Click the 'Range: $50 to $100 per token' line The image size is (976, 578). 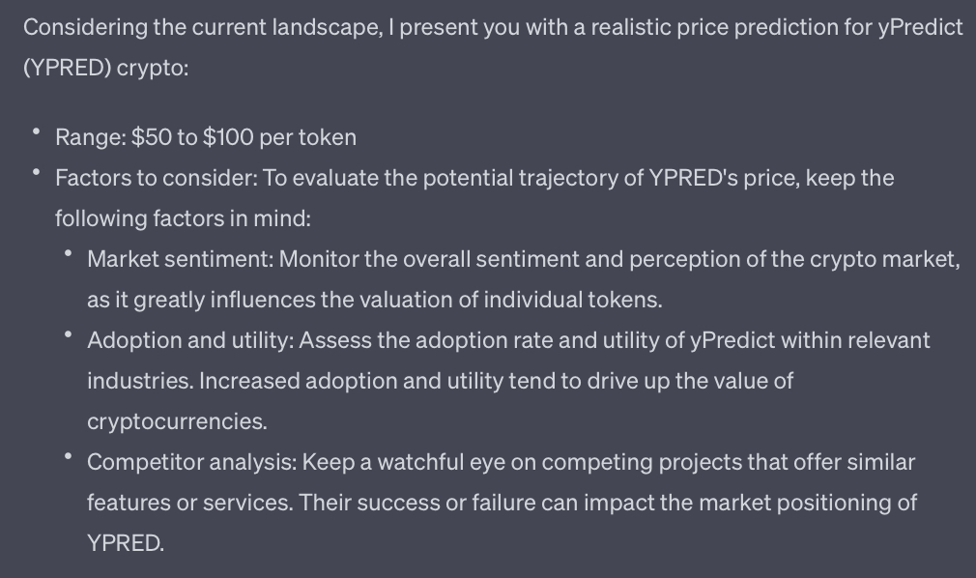point(206,137)
